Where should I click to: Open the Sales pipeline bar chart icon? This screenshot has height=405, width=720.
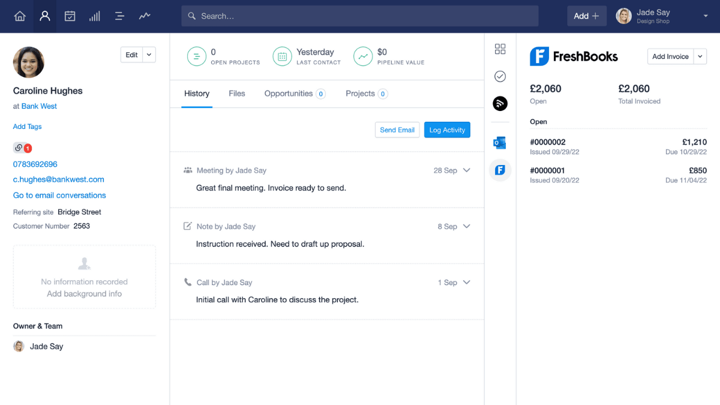point(94,16)
